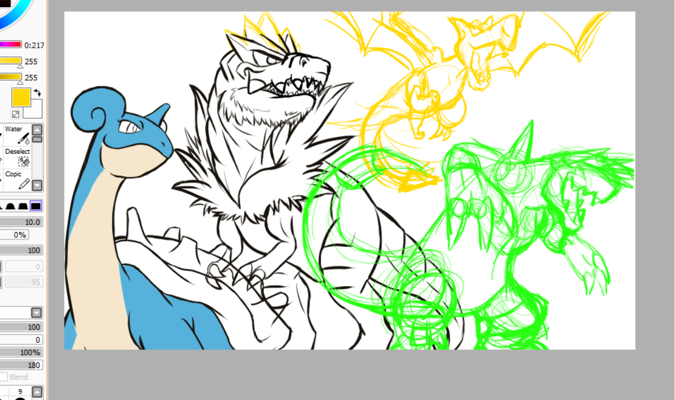
Task: Click the blue color wheel ring
Action: (17, 17)
